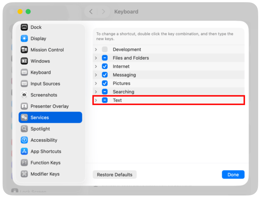Toggle the Pictures checkbox
The height and width of the screenshot is (197, 260).
pos(105,83)
